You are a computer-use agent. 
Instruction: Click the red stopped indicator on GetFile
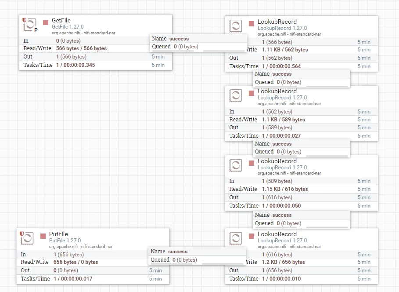pyautogui.click(x=46, y=22)
